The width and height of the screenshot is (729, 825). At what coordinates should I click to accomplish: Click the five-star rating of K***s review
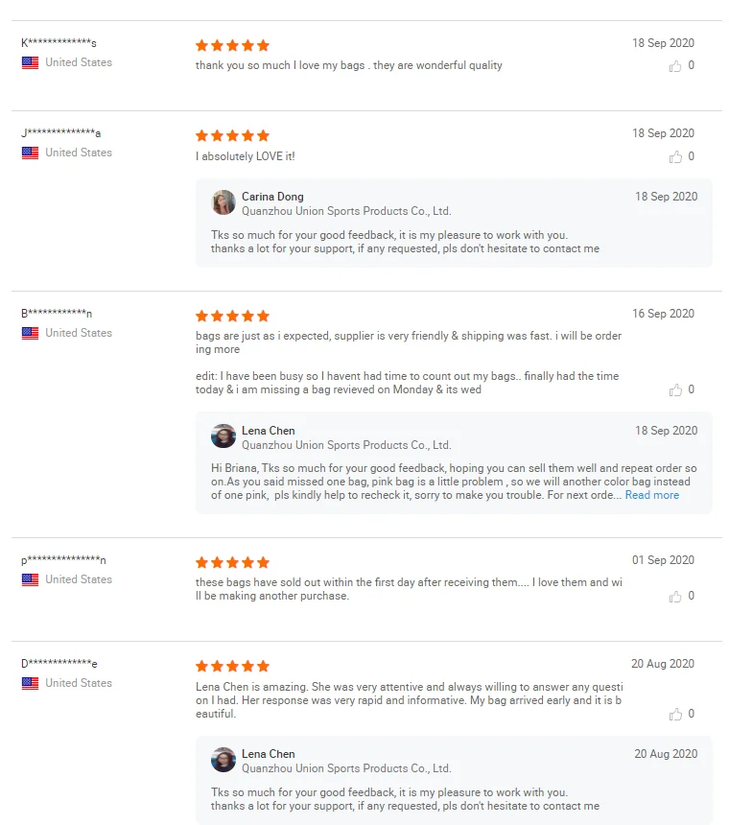click(232, 45)
